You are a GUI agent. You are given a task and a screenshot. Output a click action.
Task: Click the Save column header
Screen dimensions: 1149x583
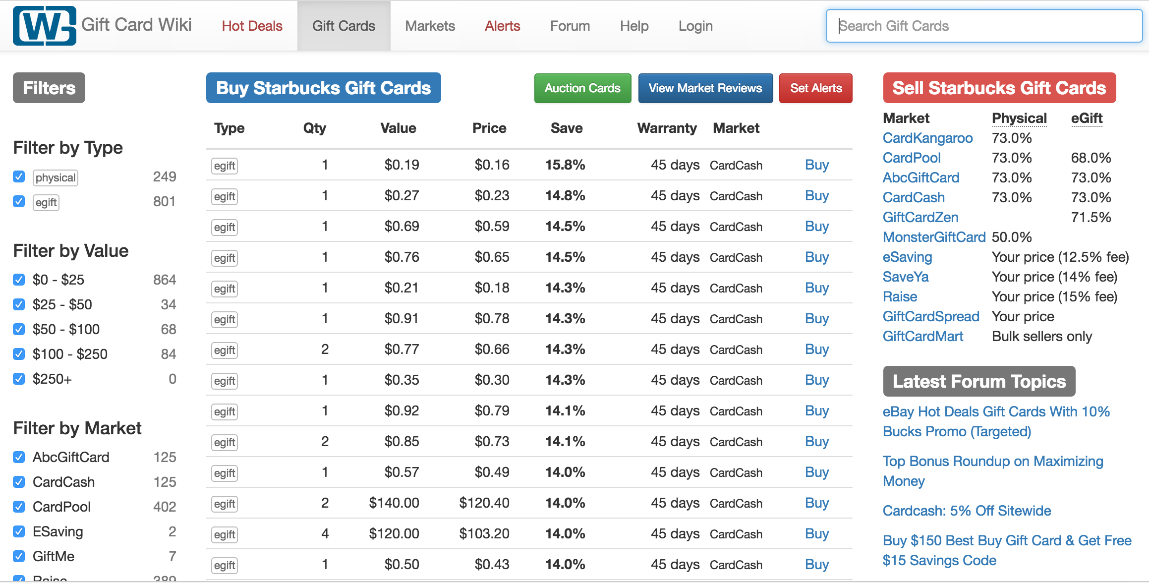tap(567, 128)
